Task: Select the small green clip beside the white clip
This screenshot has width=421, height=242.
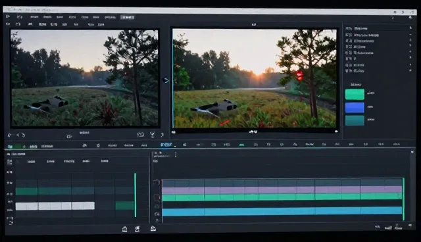Action: coord(124,206)
